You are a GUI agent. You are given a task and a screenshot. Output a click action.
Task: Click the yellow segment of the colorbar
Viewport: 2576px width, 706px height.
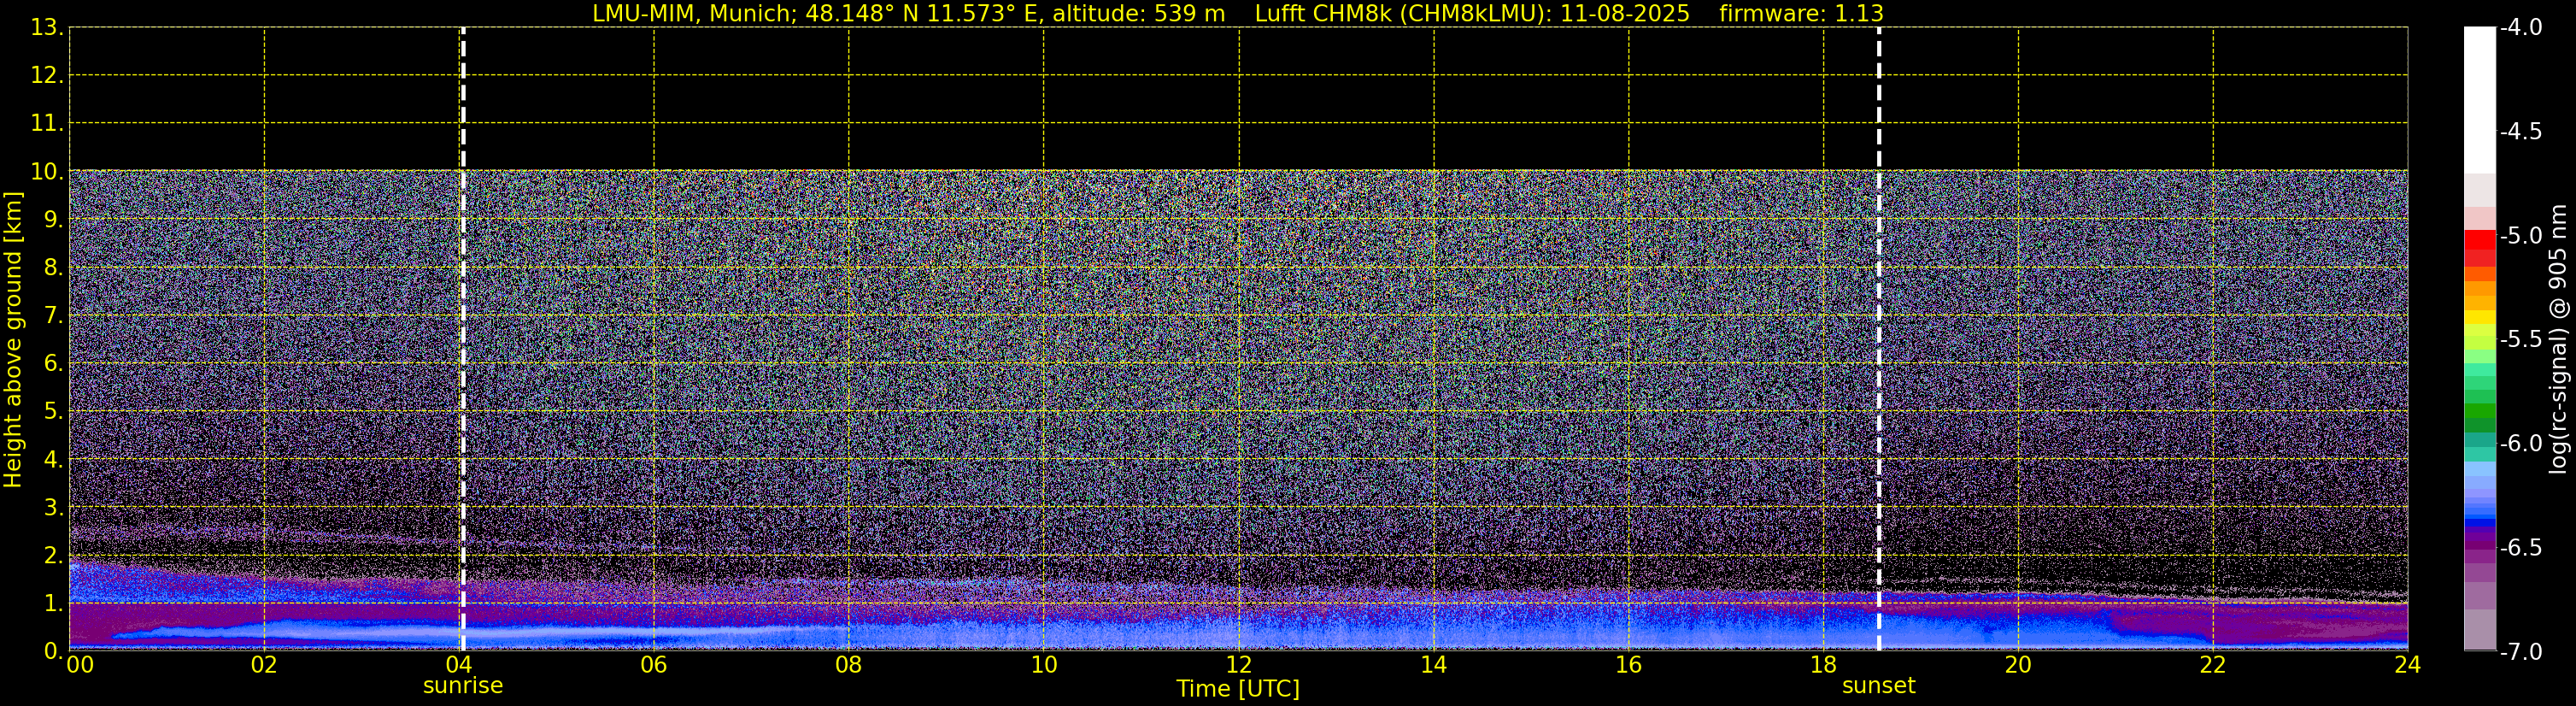point(2480,318)
